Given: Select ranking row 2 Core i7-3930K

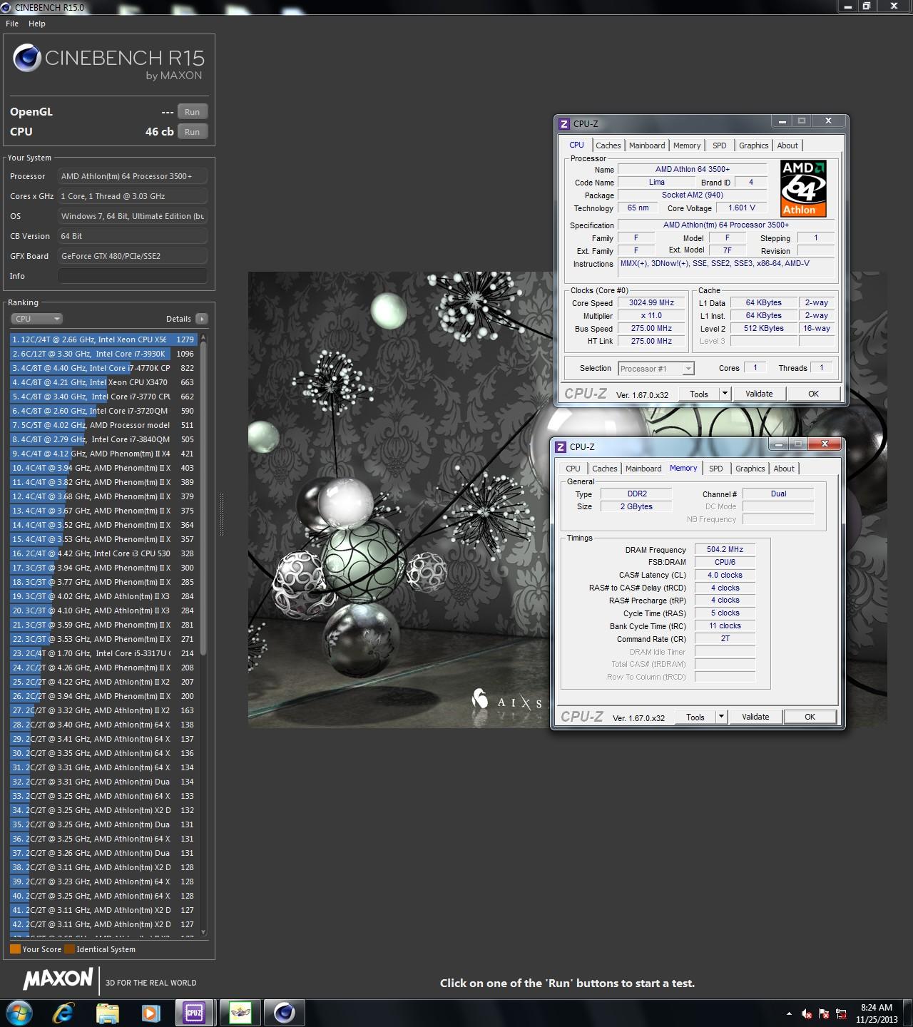Looking at the screenshot, I should tap(103, 354).
